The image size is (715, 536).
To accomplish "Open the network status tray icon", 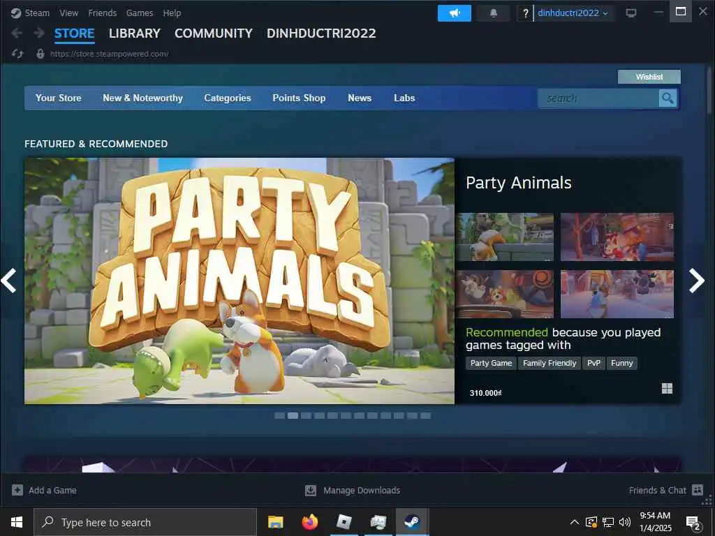I will [x=608, y=522].
